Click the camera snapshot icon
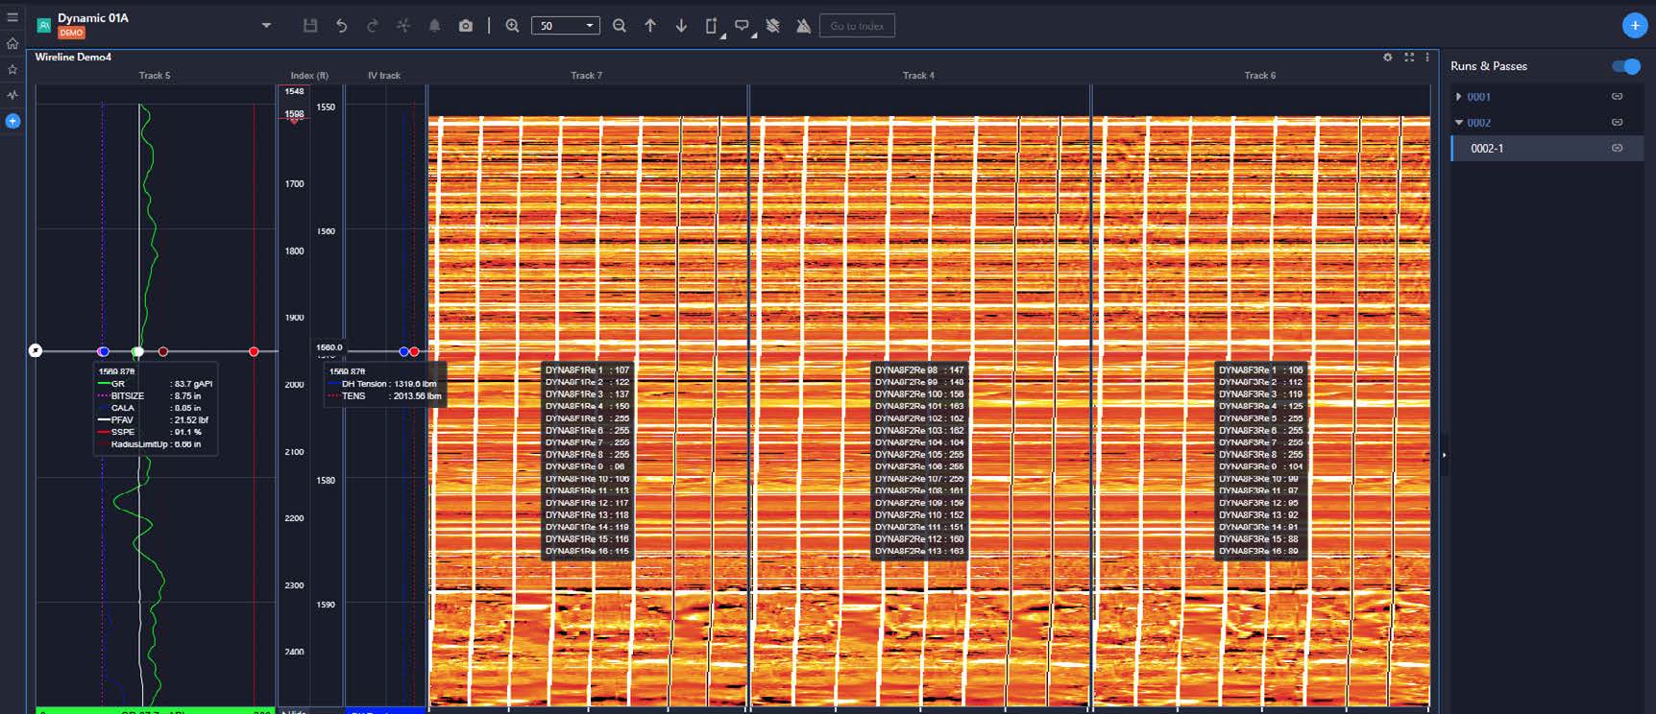This screenshot has height=714, width=1656. [466, 26]
